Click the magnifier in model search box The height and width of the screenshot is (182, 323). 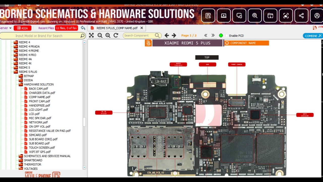[83, 36]
